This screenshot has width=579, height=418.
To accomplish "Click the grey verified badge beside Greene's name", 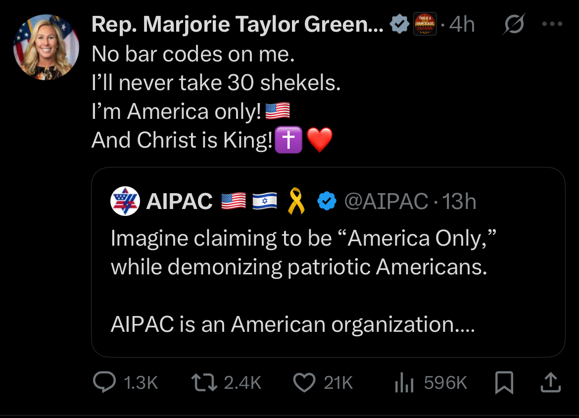I will point(400,24).
